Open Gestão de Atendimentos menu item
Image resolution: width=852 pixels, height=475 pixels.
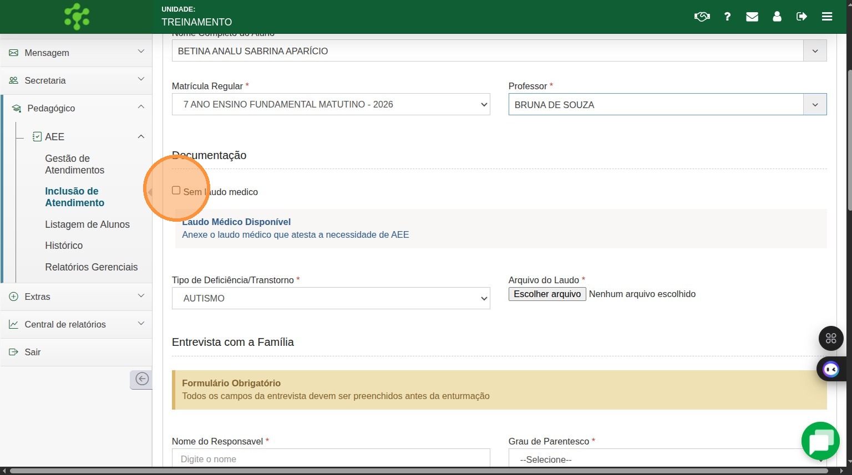click(x=75, y=164)
